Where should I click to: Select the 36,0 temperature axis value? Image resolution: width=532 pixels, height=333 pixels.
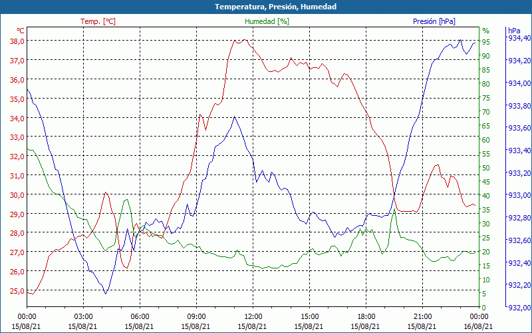point(17,79)
